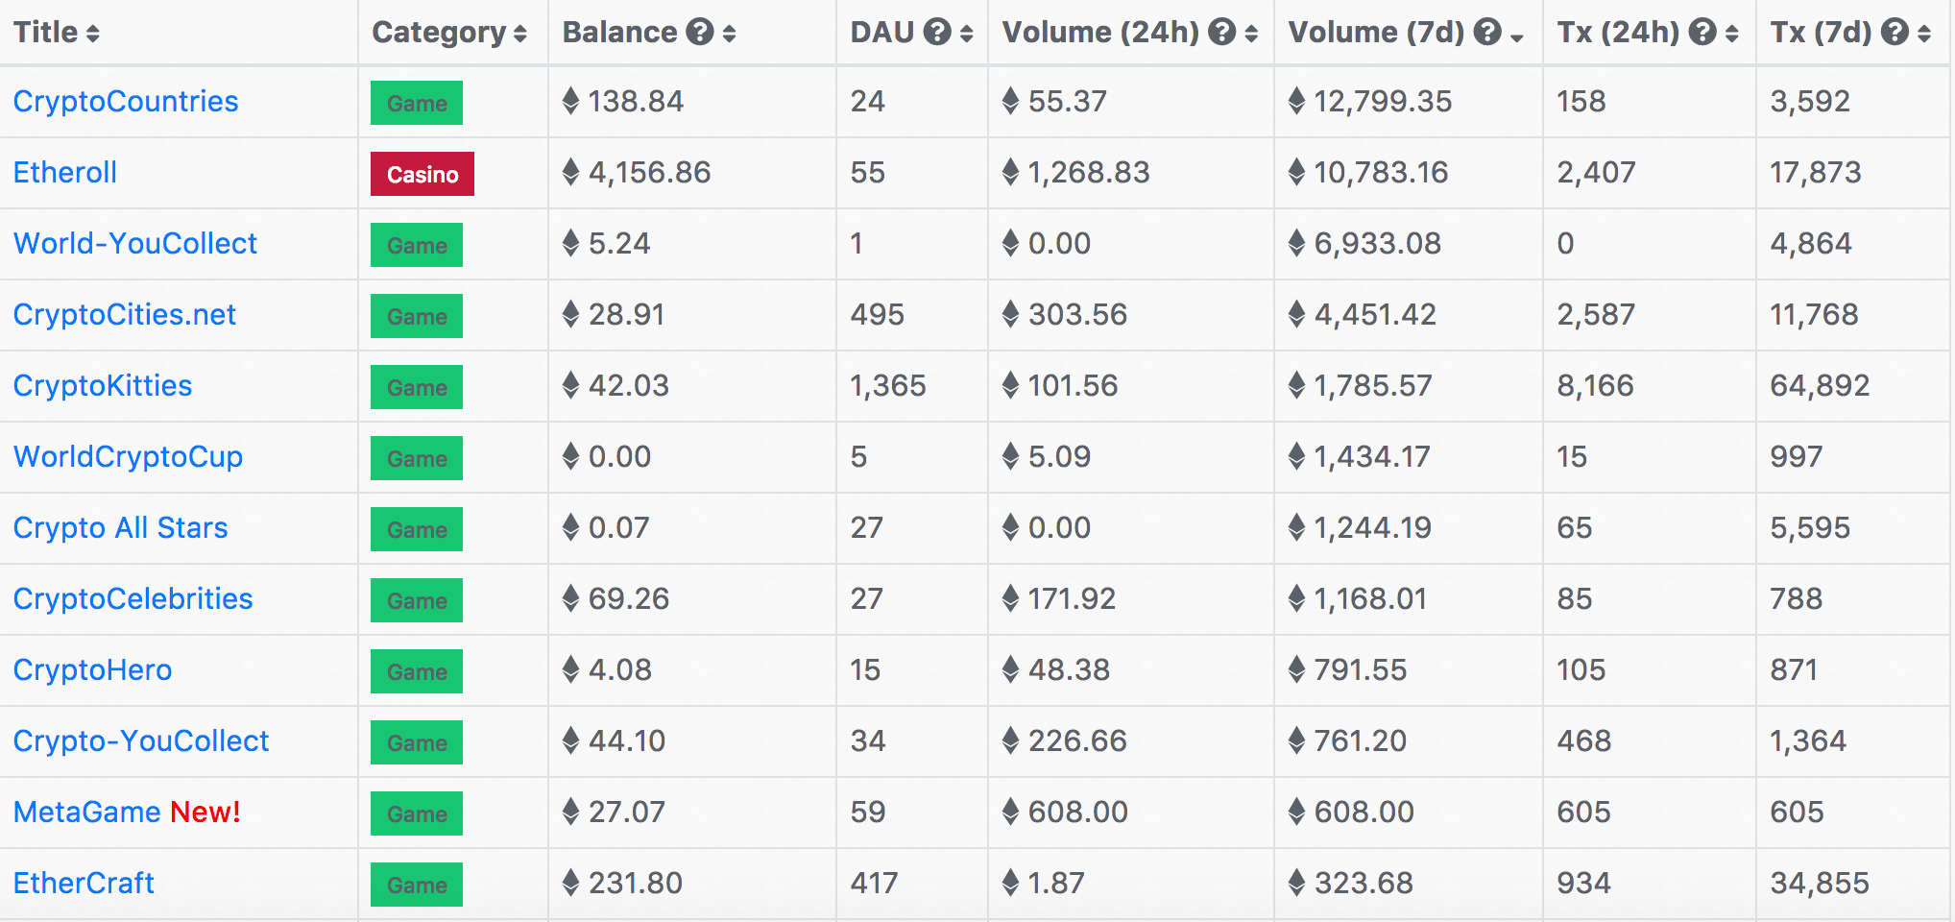Image resolution: width=1955 pixels, height=922 pixels.
Task: Select the Tx (7d) header text
Action: (x=1822, y=33)
